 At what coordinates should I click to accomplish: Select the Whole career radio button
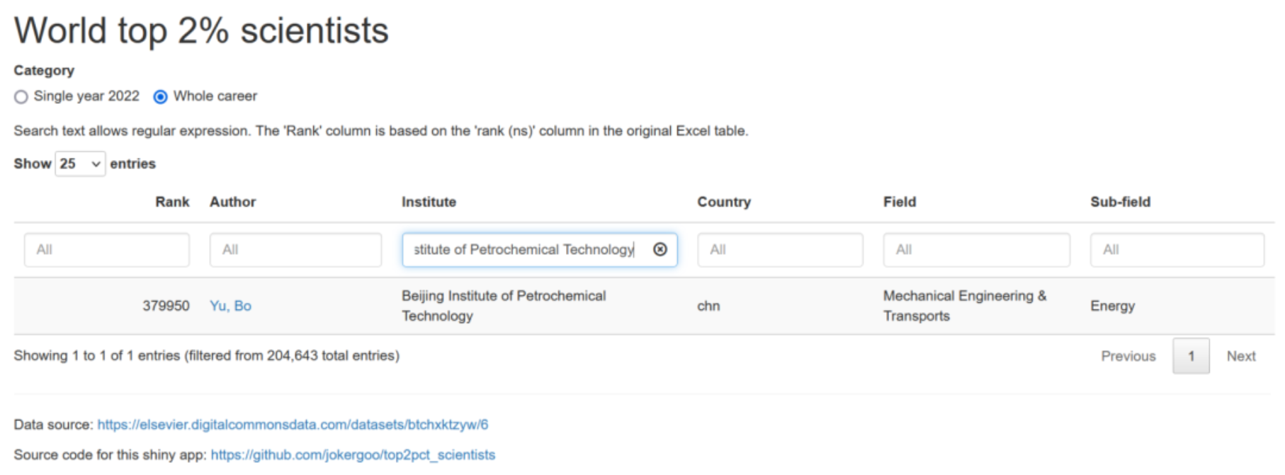161,97
